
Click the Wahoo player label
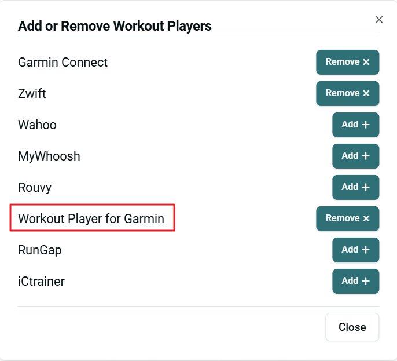tap(37, 125)
